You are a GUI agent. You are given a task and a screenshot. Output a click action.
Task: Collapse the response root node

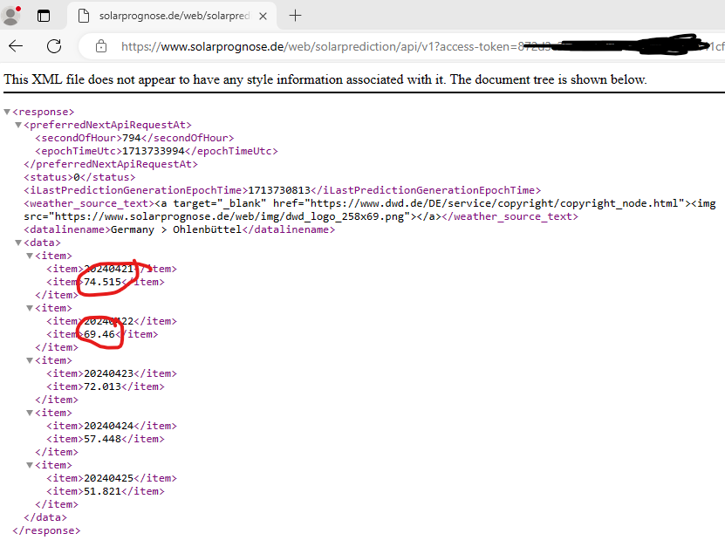pyautogui.click(x=7, y=112)
